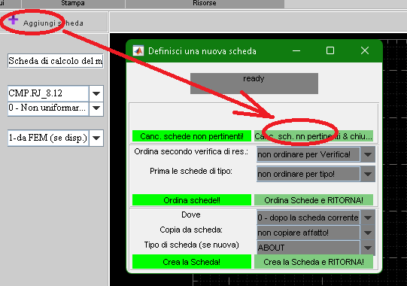The width and height of the screenshot is (407, 286).
Task: Minimize the Definisci una nuova scheda dialog
Action: coord(296,50)
